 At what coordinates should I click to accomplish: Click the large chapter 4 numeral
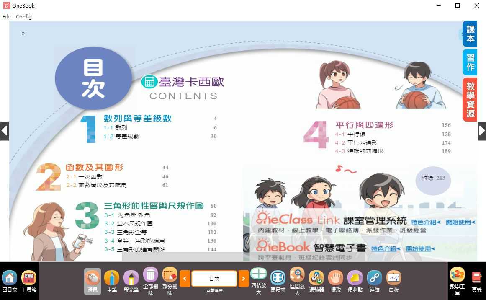point(316,134)
